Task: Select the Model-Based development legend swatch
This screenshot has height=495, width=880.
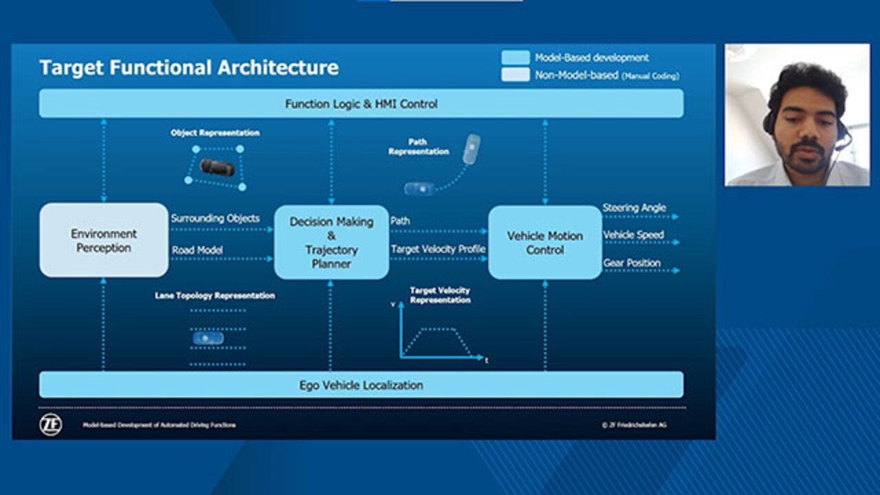Action: pos(516,58)
